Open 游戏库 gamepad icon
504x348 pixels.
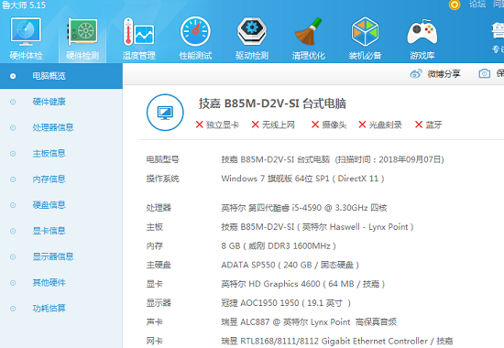pyautogui.click(x=422, y=32)
